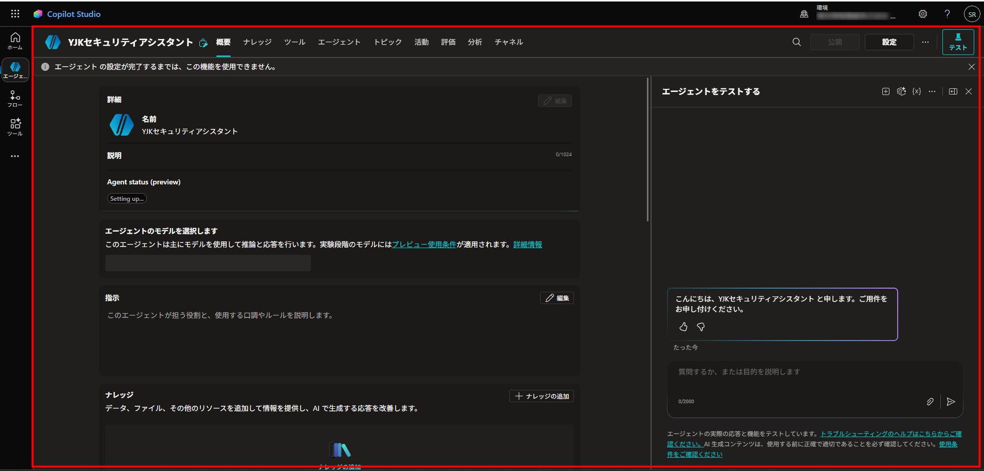Viewport: 984px width, 471px height.
Task: Switch to the エージェント tab
Action: coord(339,42)
